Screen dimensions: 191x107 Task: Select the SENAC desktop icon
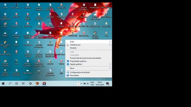[5, 34]
